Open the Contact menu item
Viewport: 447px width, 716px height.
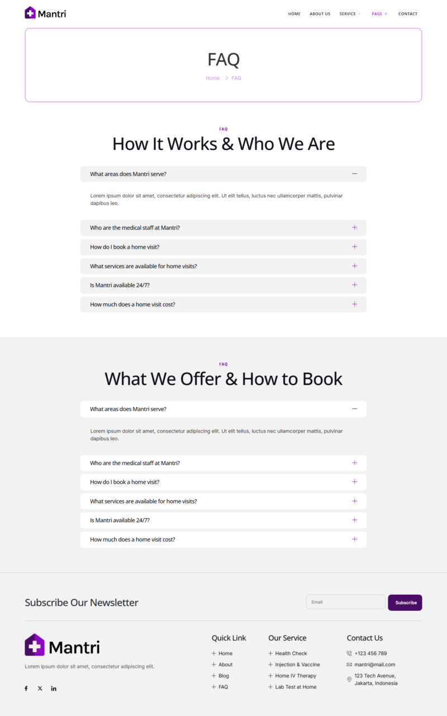pos(407,14)
